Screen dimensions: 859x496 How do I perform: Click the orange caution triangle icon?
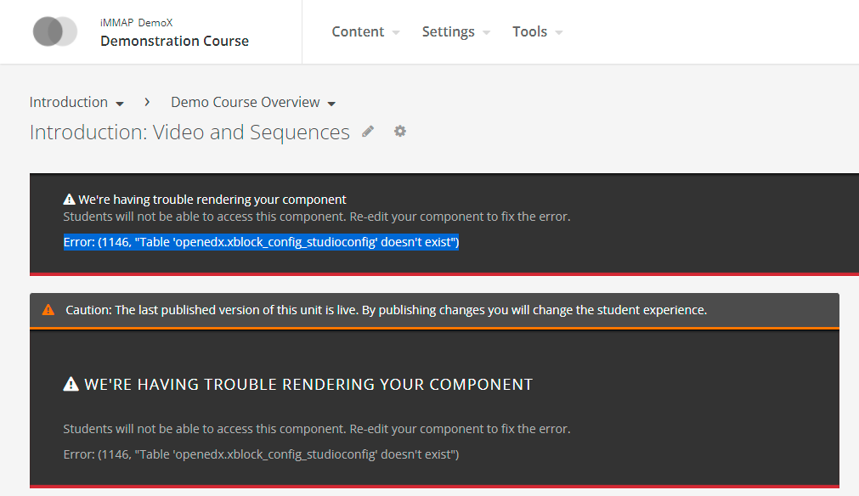(48, 310)
